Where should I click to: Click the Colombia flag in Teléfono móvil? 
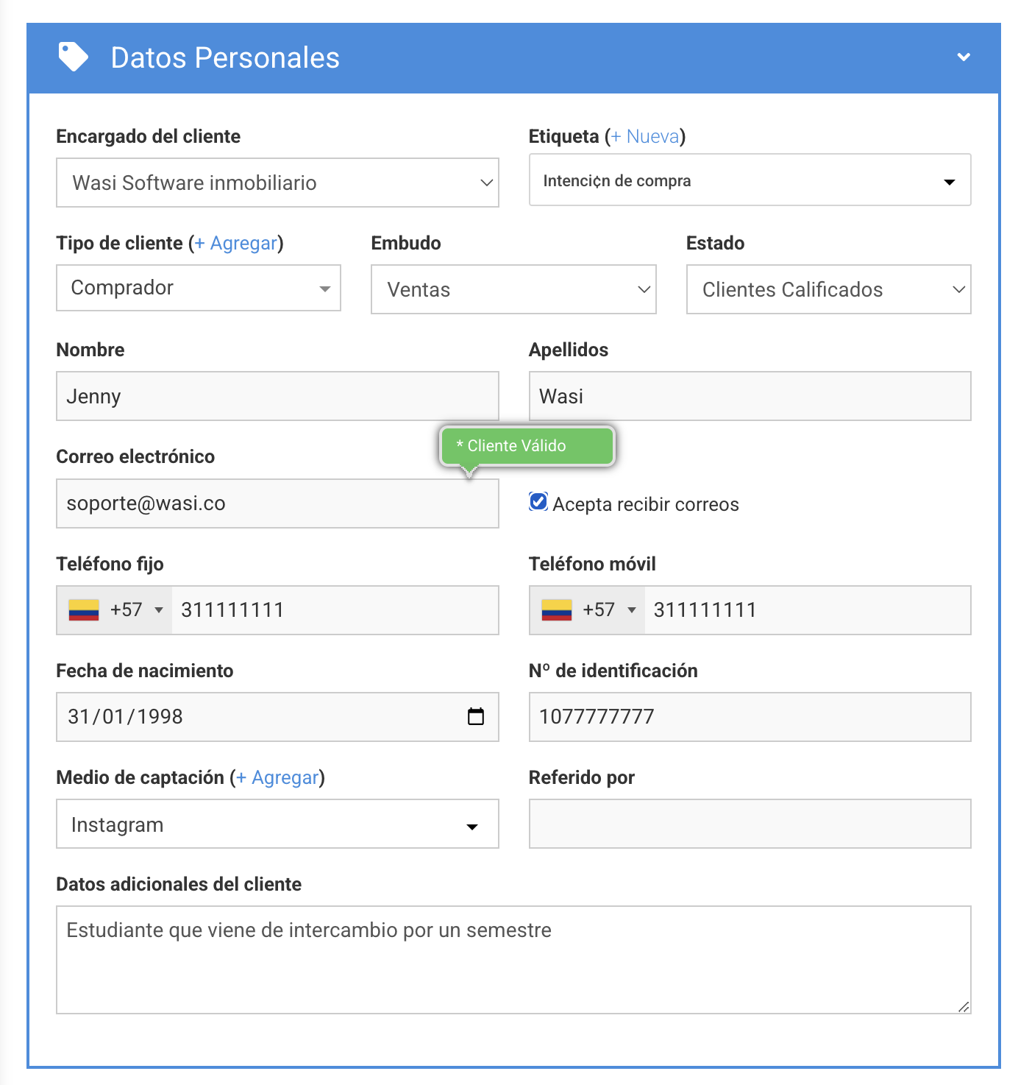pos(557,610)
